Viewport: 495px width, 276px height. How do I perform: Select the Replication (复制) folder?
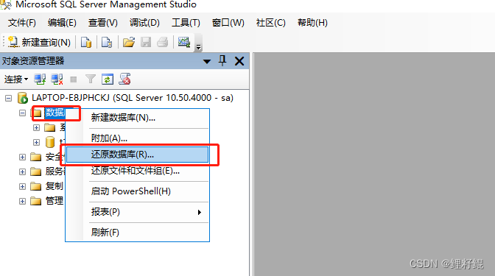click(x=55, y=186)
